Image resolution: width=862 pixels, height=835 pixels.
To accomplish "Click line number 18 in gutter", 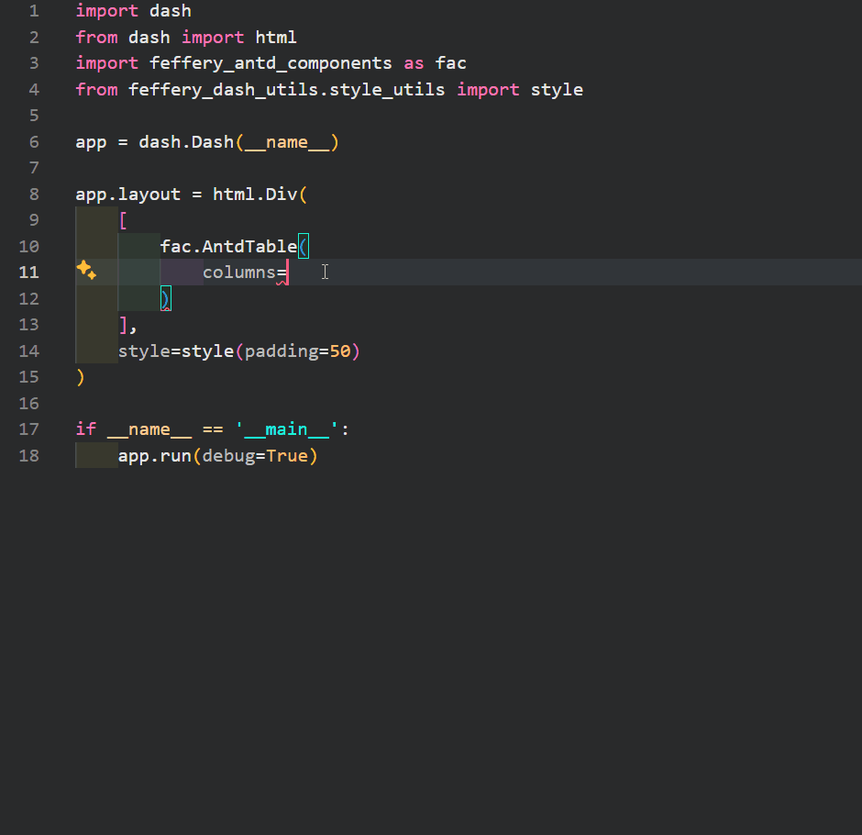I will 29,455.
